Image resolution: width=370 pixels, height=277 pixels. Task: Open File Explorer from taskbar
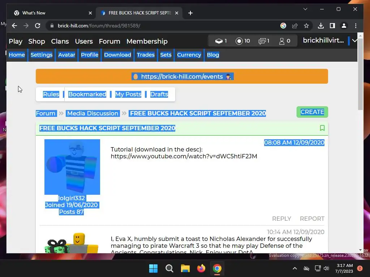pyautogui.click(x=185, y=268)
